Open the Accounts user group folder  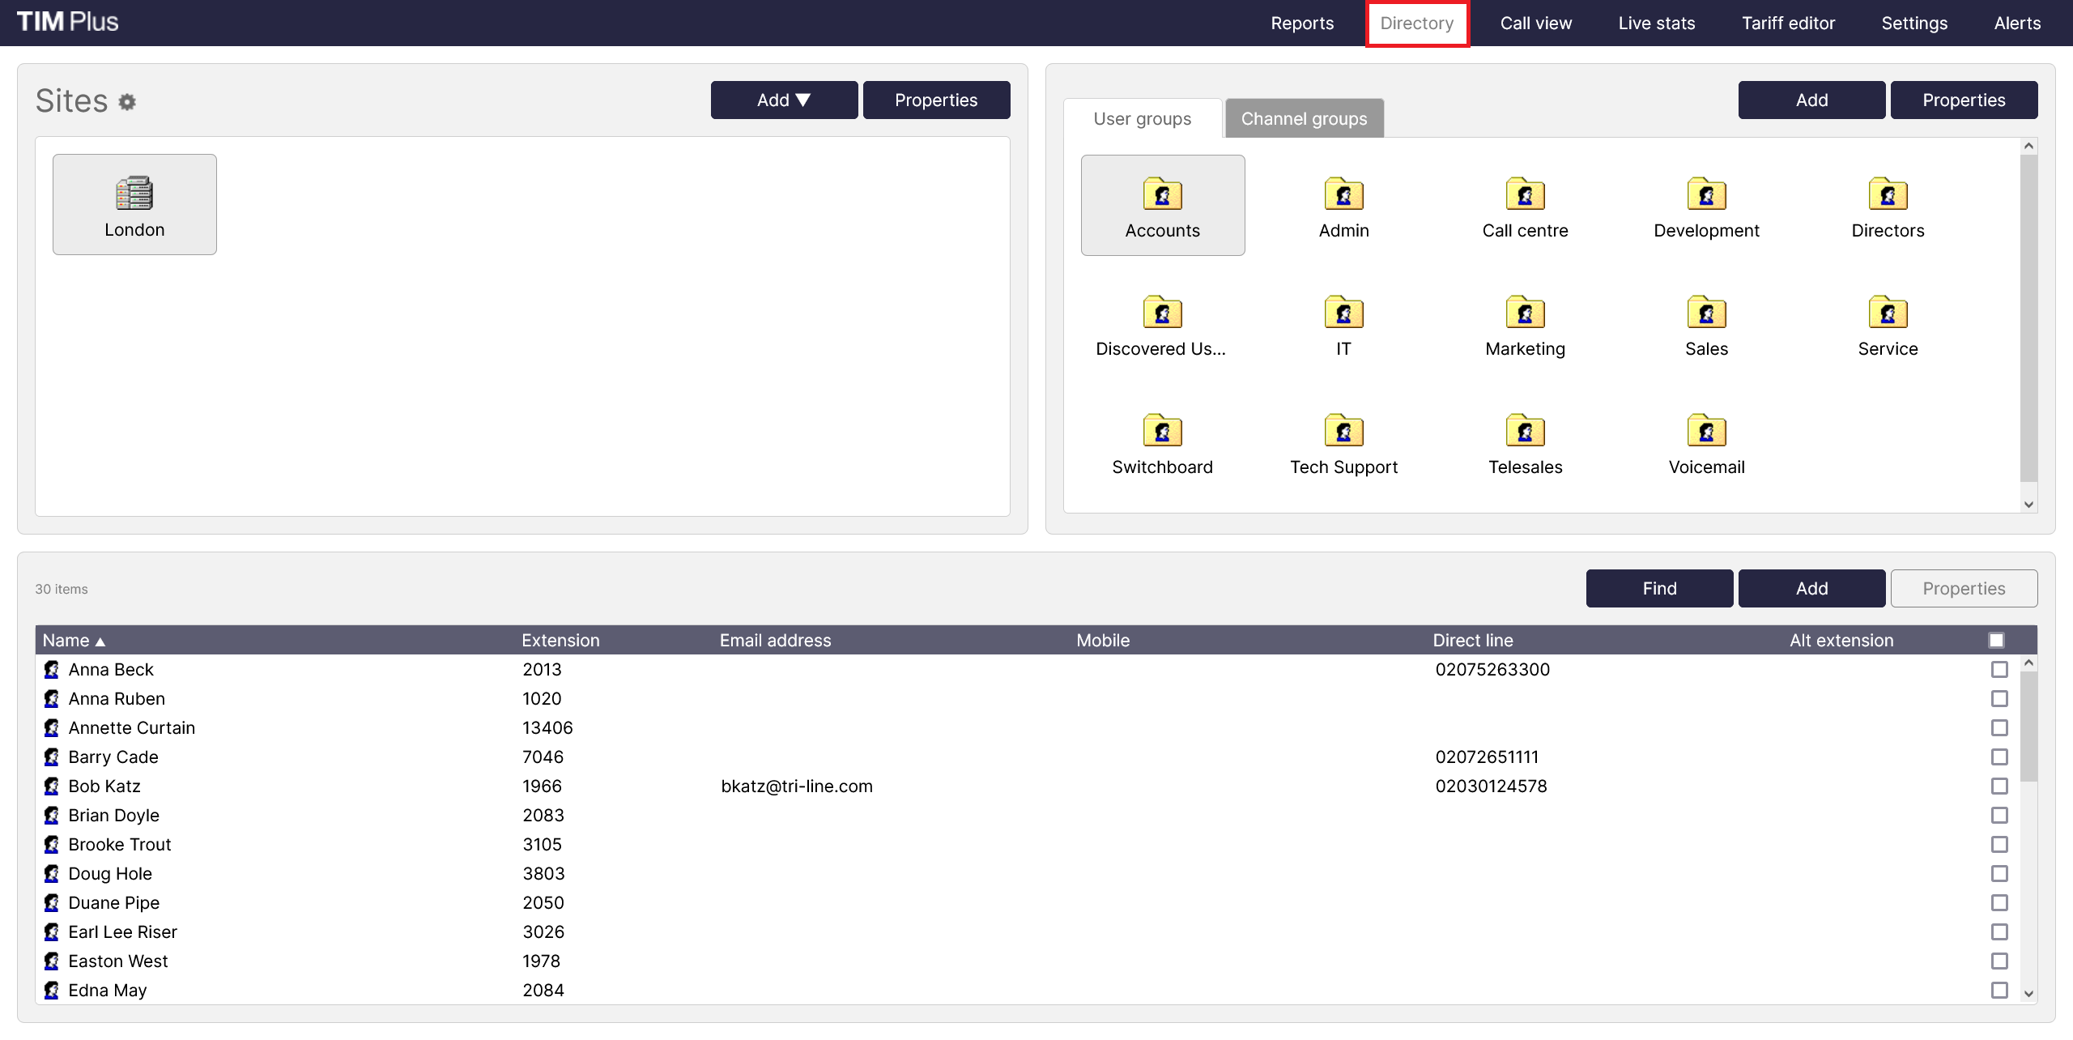pyautogui.click(x=1161, y=206)
